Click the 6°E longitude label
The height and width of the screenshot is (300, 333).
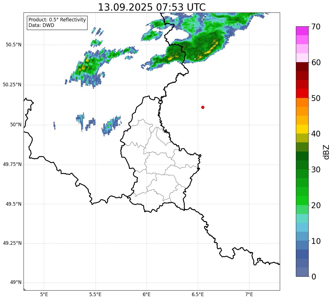(147, 294)
